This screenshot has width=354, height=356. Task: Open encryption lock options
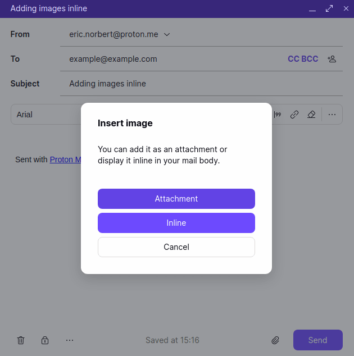(45, 340)
